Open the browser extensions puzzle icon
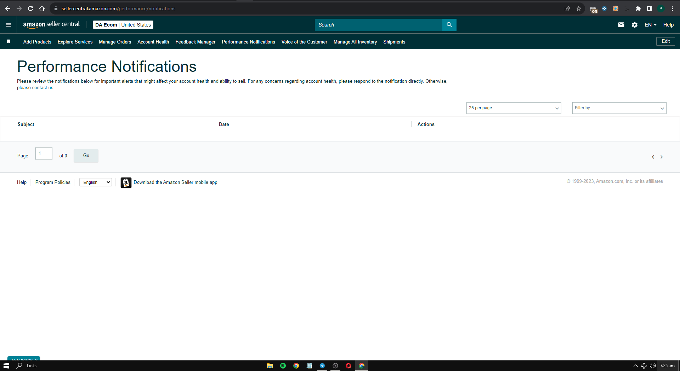The image size is (680, 371). pyautogui.click(x=638, y=8)
